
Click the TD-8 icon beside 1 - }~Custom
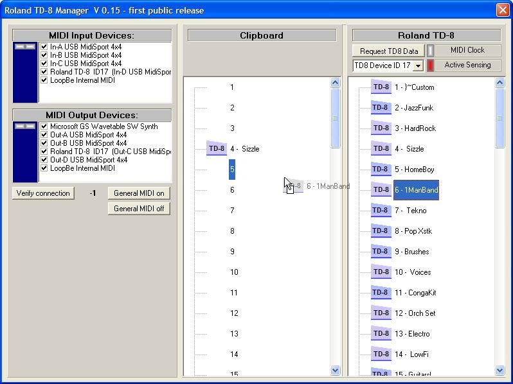click(381, 87)
